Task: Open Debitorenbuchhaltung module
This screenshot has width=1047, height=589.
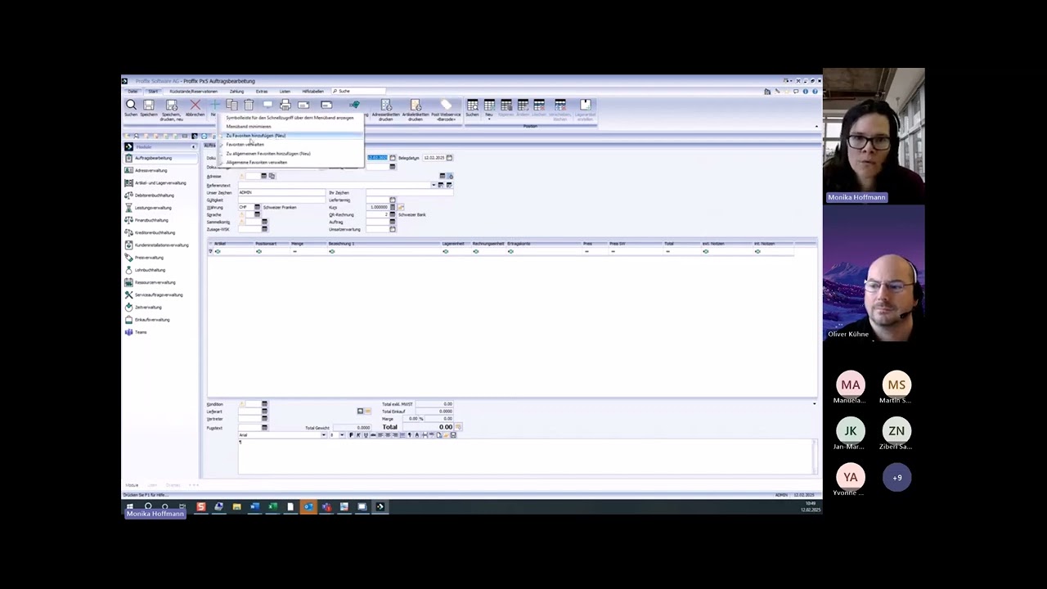Action: [160, 195]
